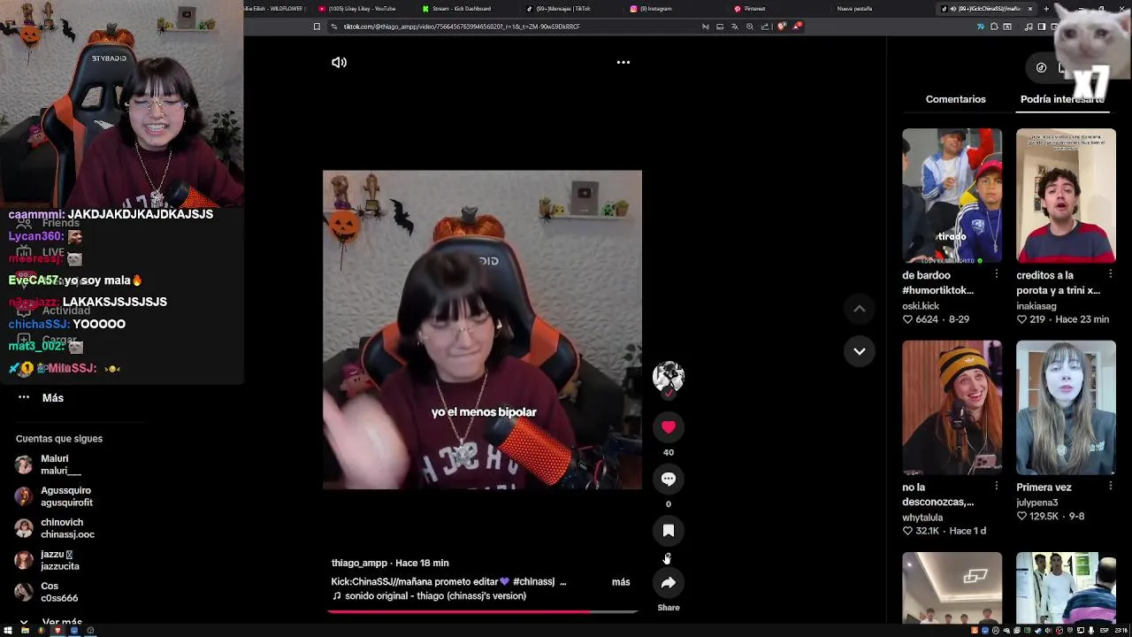Viewport: 1132px width, 637px height.
Task: Open the "creditos a la porota" video thumbnail
Action: point(1066,196)
